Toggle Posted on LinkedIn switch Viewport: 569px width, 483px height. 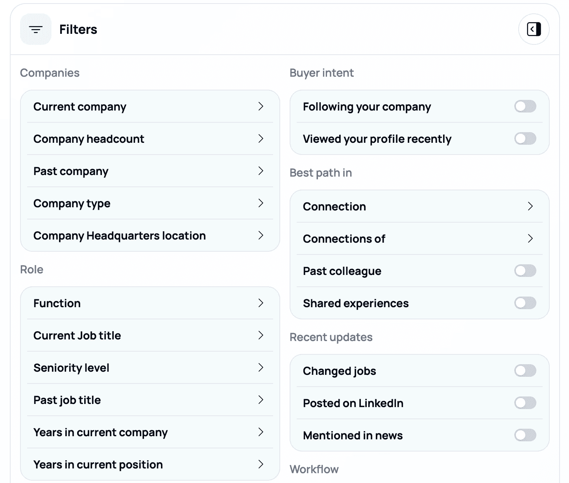tap(525, 403)
